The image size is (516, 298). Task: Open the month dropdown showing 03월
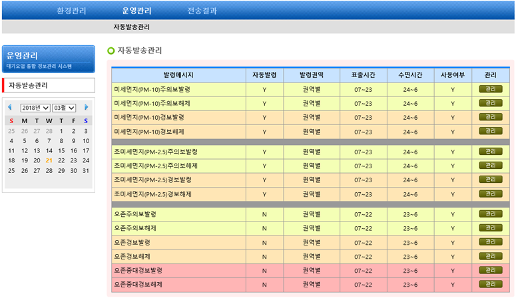(x=64, y=108)
